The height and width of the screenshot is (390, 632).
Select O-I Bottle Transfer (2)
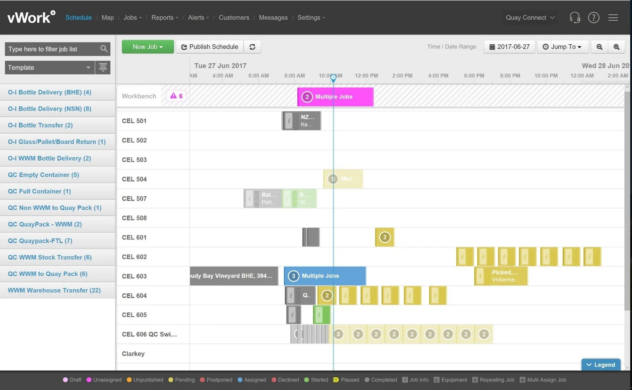tap(58, 125)
